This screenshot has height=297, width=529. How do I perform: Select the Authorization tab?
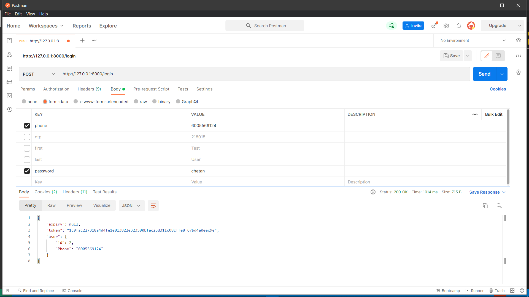pyautogui.click(x=56, y=89)
